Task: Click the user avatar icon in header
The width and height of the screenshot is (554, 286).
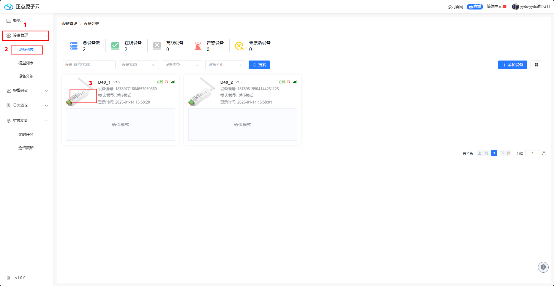Action: coord(515,7)
